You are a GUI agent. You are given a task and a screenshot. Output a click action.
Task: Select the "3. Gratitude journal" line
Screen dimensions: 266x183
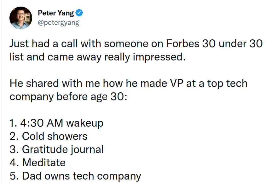tap(56, 149)
